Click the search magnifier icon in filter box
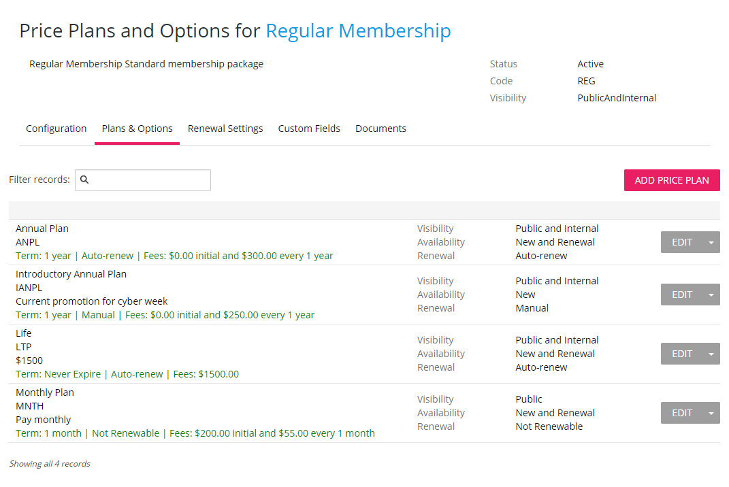Image resolution: width=729 pixels, height=487 pixels. (x=84, y=180)
